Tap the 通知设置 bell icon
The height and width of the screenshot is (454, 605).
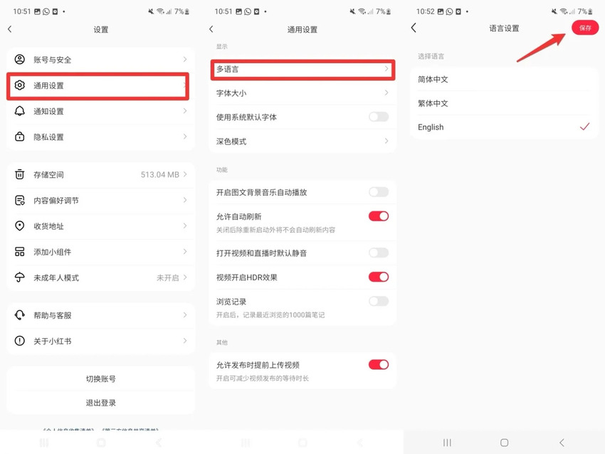[18, 111]
